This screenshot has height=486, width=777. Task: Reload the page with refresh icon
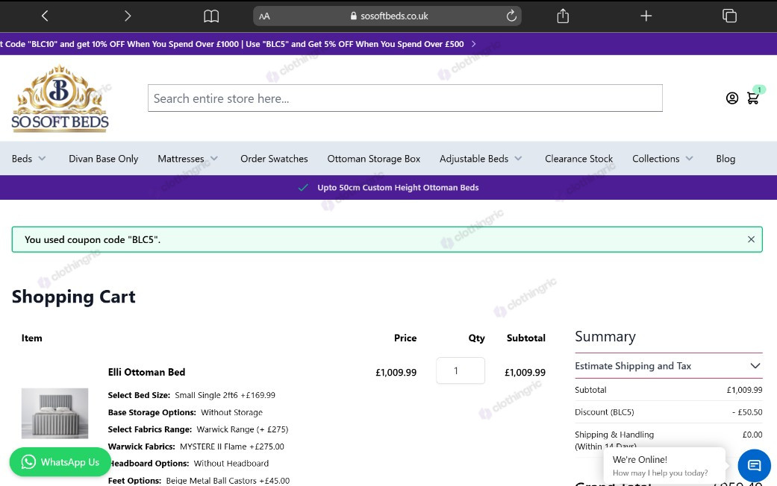pos(511,16)
